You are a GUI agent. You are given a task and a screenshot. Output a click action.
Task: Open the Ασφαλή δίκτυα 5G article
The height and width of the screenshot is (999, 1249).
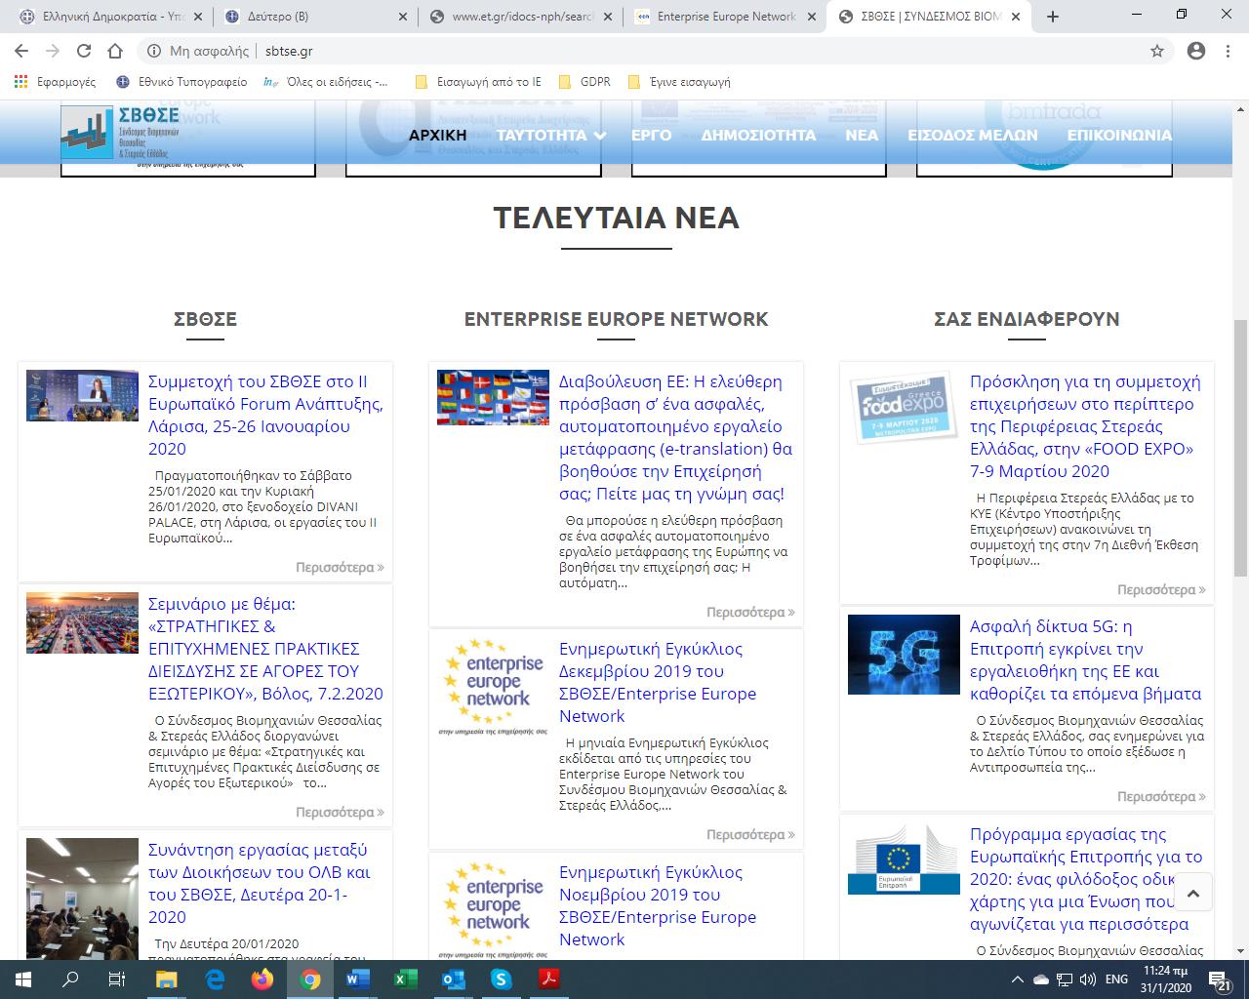(x=1085, y=659)
